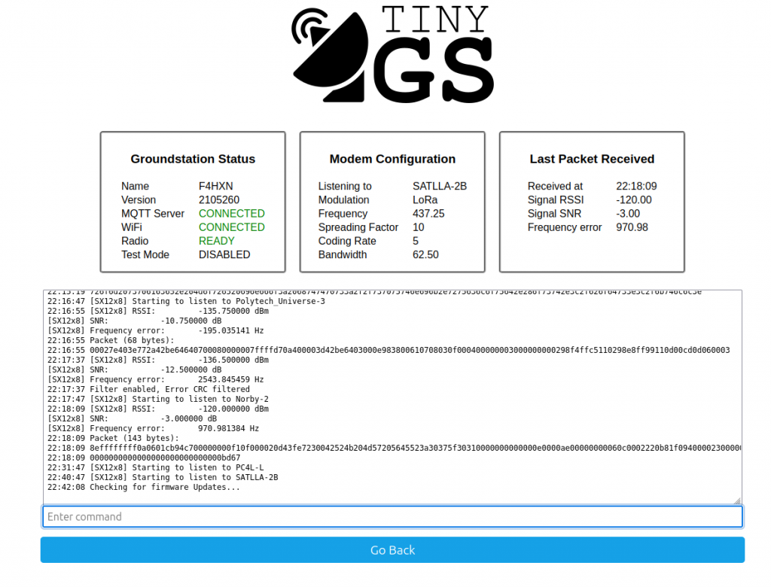The height and width of the screenshot is (587, 771).
Task: Click the version number 2105260
Action: point(219,200)
